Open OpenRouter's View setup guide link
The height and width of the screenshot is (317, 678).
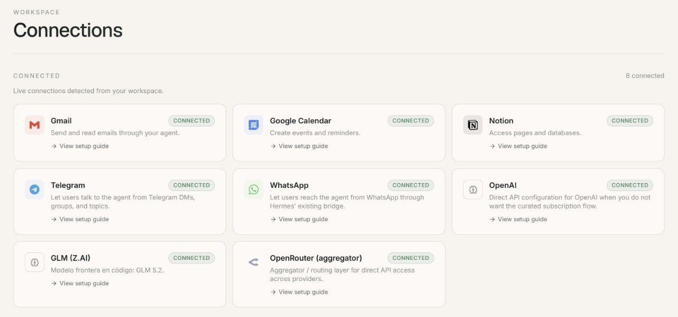click(299, 292)
